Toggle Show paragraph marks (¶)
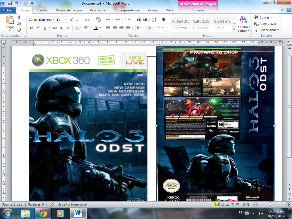 point(163,20)
